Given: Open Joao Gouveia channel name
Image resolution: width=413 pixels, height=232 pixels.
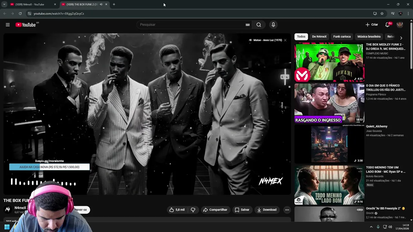Looking at the screenshot, I should (374, 131).
